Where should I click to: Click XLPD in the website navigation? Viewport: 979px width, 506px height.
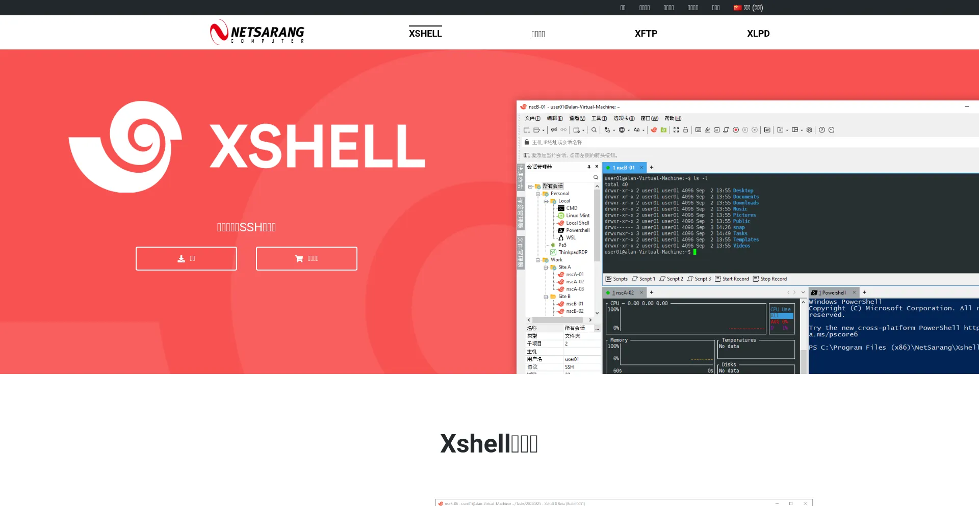pyautogui.click(x=758, y=34)
